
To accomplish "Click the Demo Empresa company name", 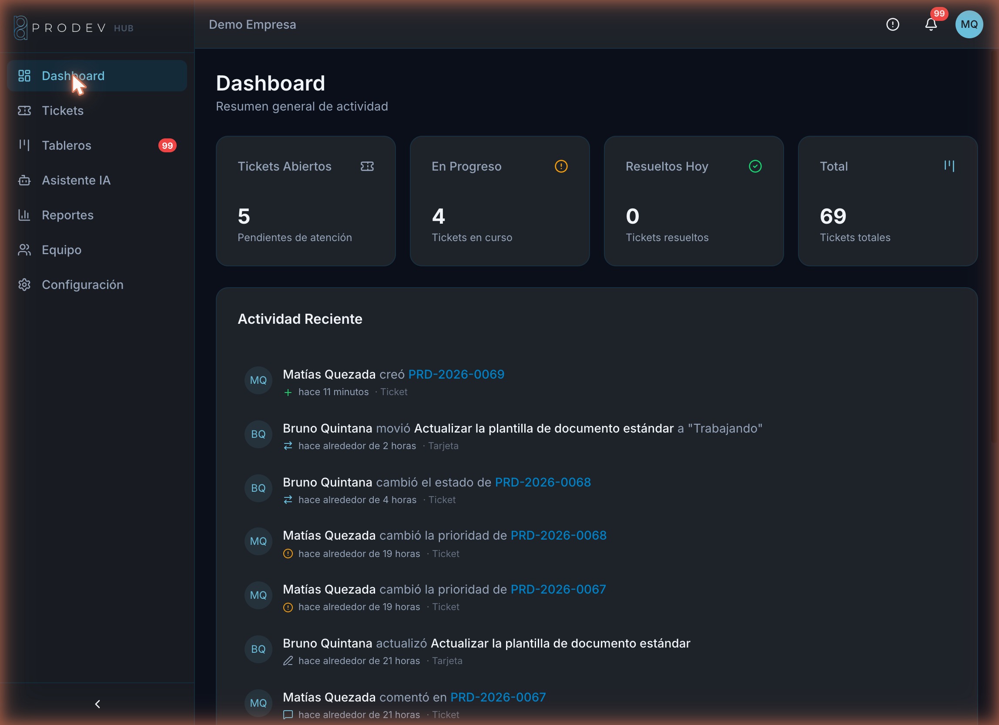I will (252, 24).
